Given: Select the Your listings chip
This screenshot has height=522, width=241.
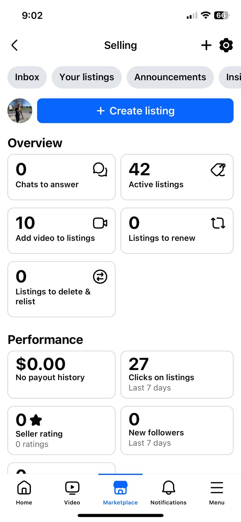Looking at the screenshot, I should coord(87,77).
